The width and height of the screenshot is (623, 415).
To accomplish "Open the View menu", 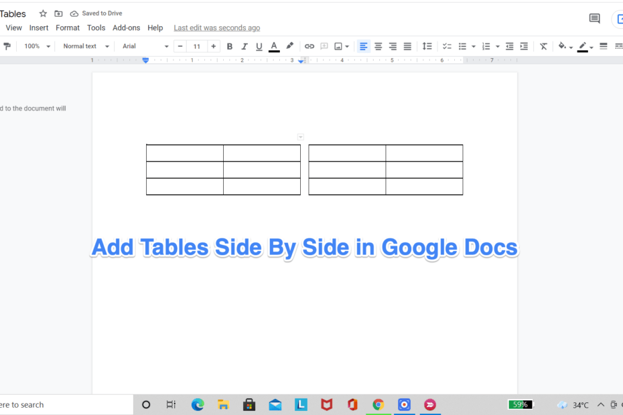I will pos(13,28).
